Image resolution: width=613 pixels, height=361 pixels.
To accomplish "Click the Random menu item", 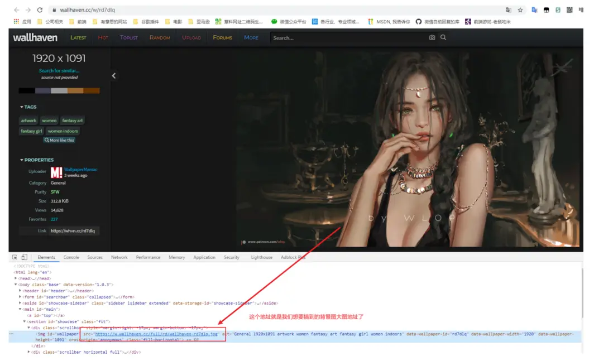I will pos(160,37).
